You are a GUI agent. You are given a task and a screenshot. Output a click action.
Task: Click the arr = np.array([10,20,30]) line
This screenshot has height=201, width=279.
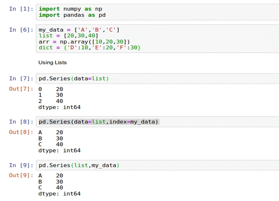[84, 42]
